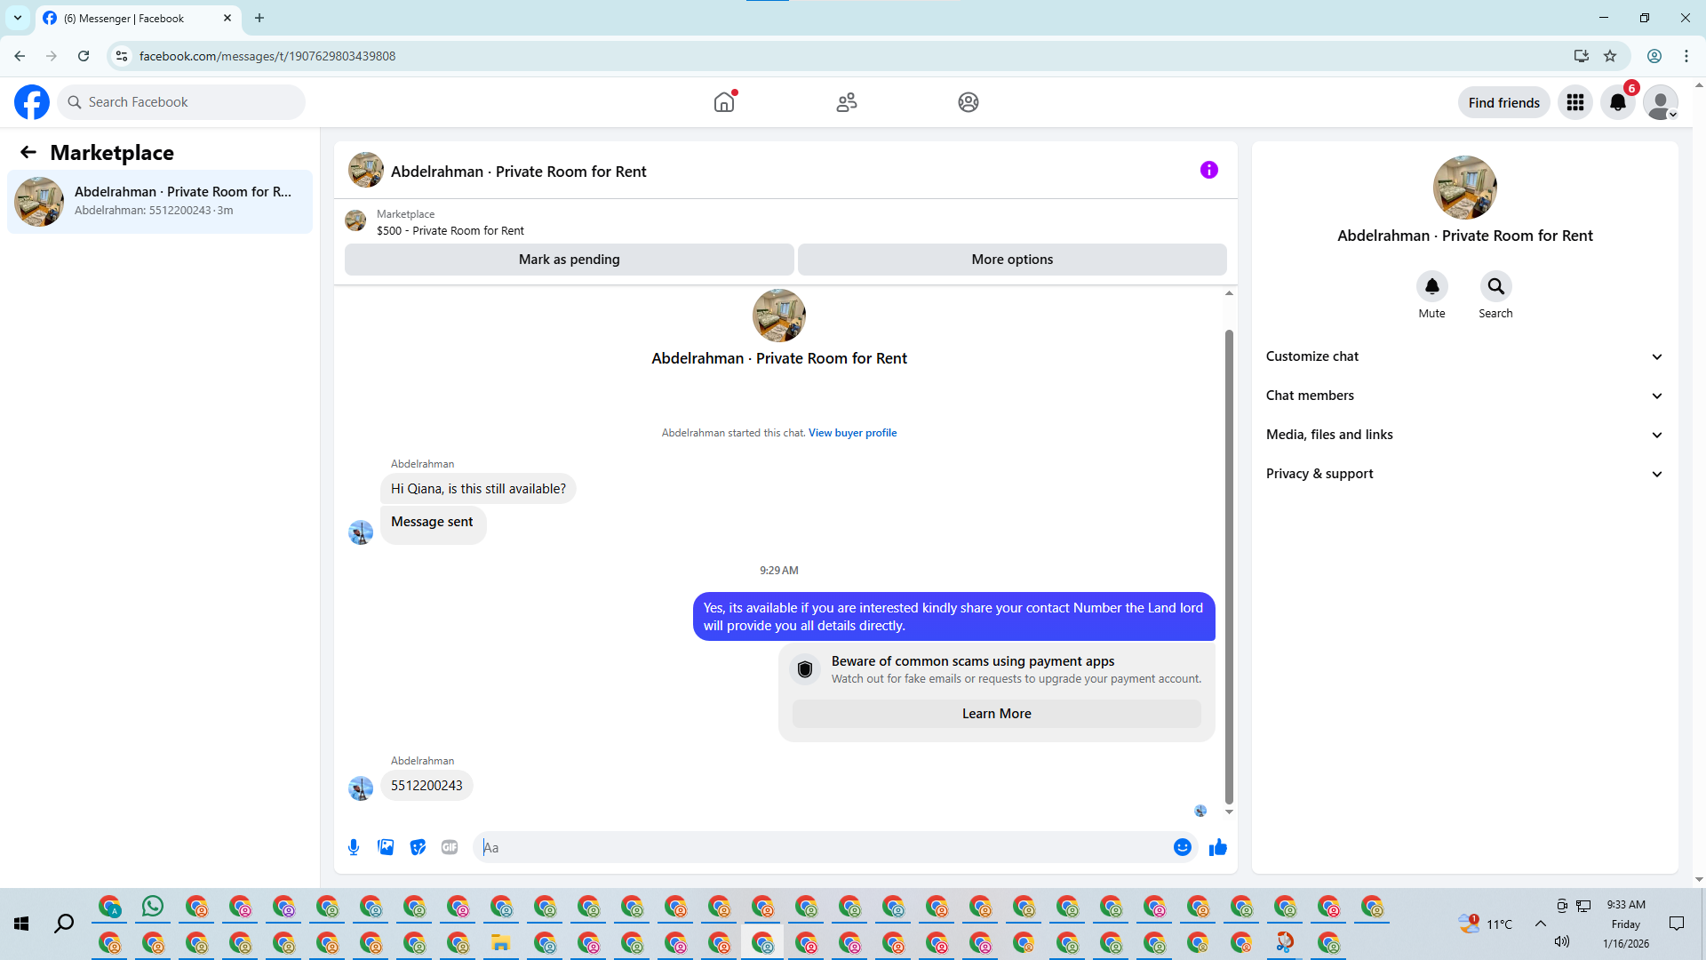Open the Facebook menu grid icon
The width and height of the screenshot is (1706, 960).
tap(1574, 102)
